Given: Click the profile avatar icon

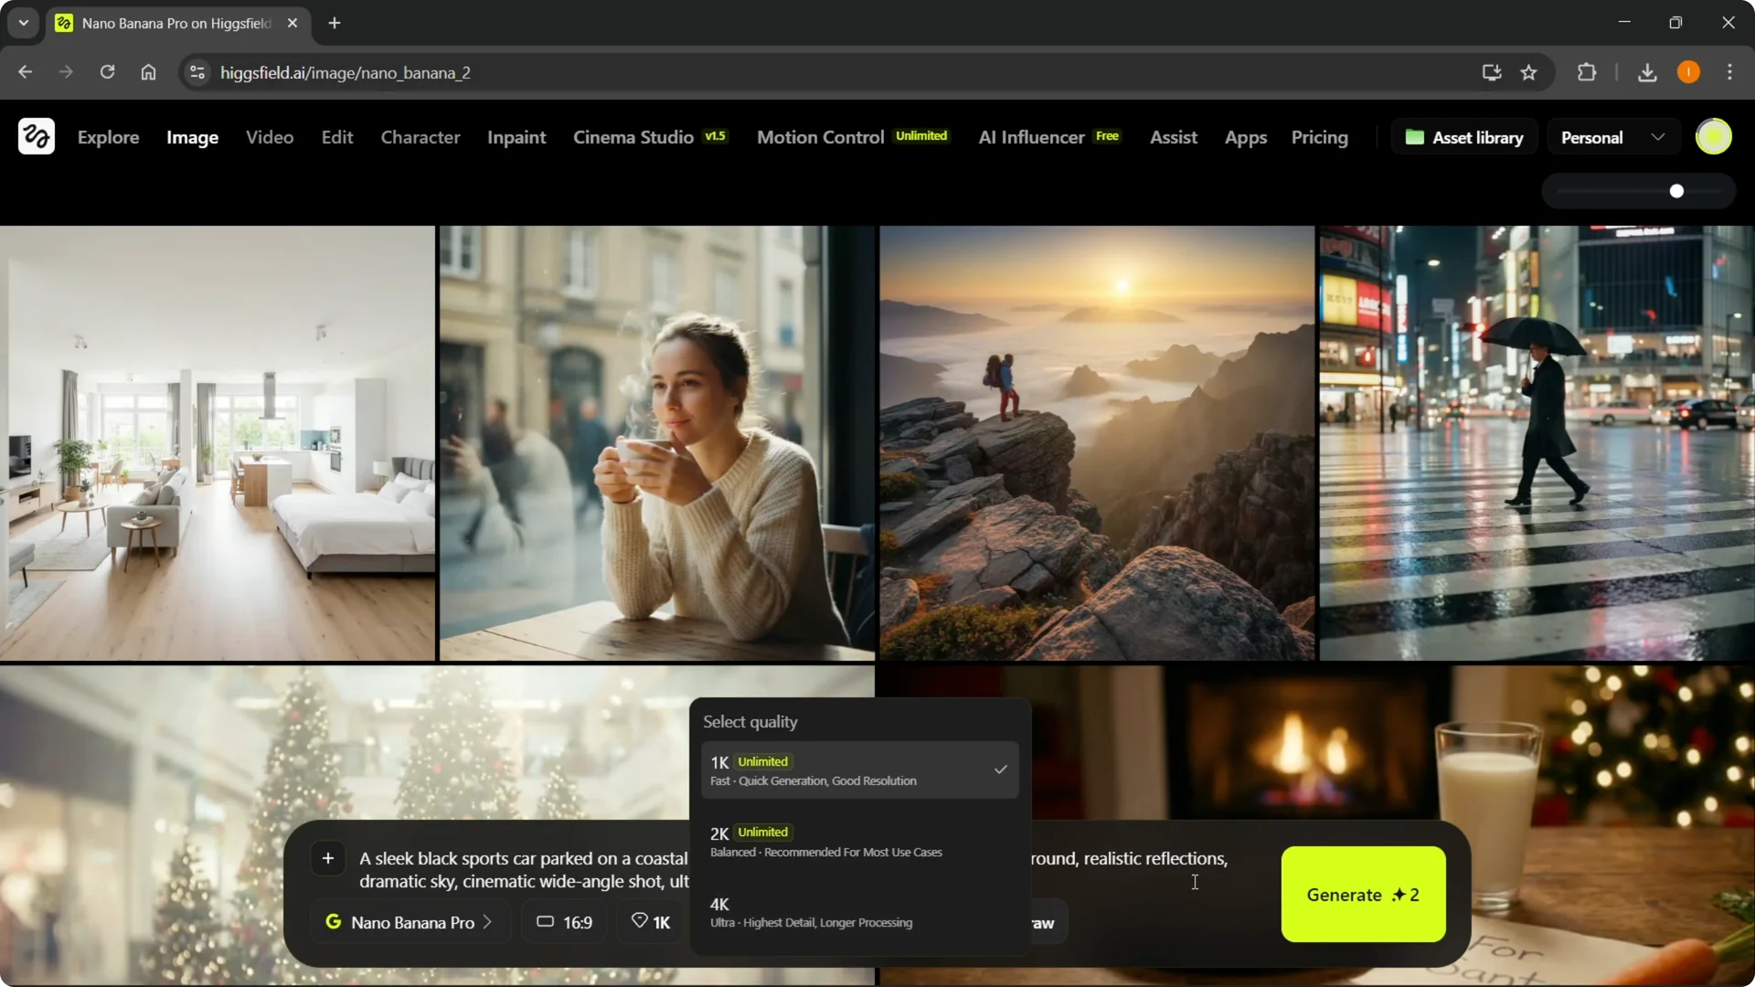Looking at the screenshot, I should [1714, 136].
